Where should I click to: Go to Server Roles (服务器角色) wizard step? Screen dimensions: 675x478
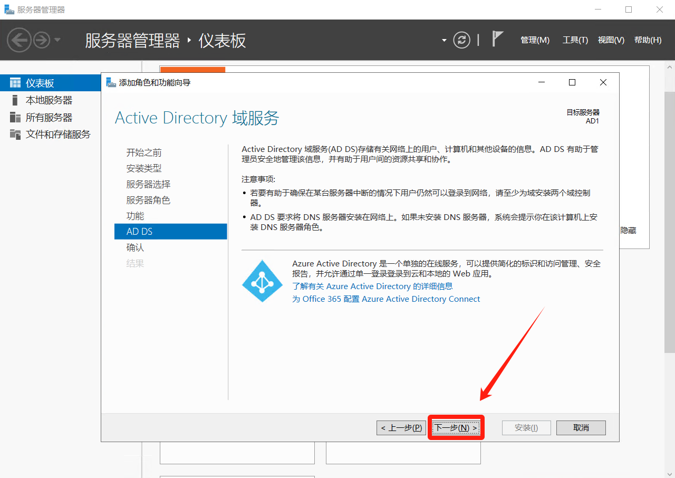tap(148, 200)
